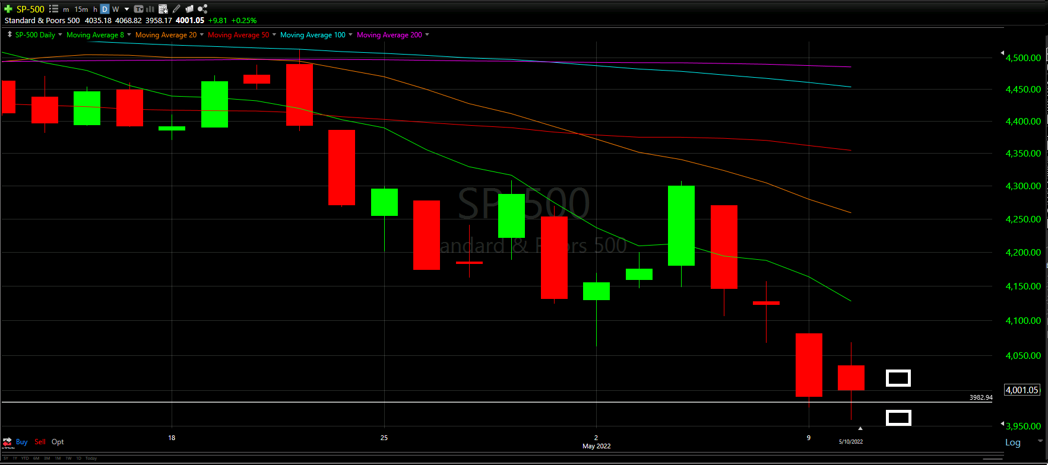Click the small triangle marker above 5/10/2022
1048x465 pixels.
860,428
